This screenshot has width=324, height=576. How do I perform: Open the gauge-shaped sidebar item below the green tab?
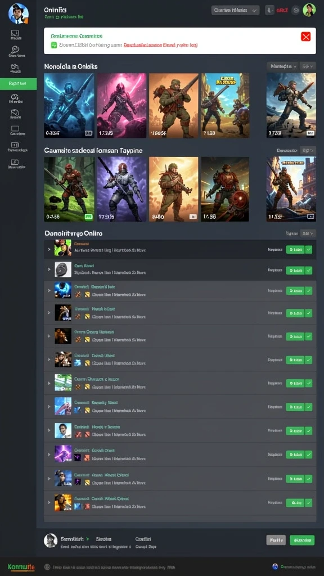click(x=15, y=97)
